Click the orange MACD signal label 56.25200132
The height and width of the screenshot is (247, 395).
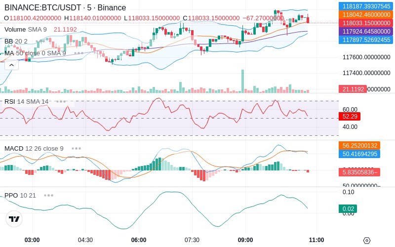click(x=359, y=145)
